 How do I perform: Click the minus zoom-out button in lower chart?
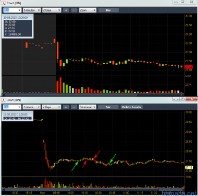coord(74,107)
